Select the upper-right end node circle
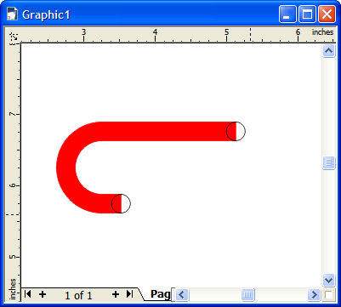 coord(236,131)
